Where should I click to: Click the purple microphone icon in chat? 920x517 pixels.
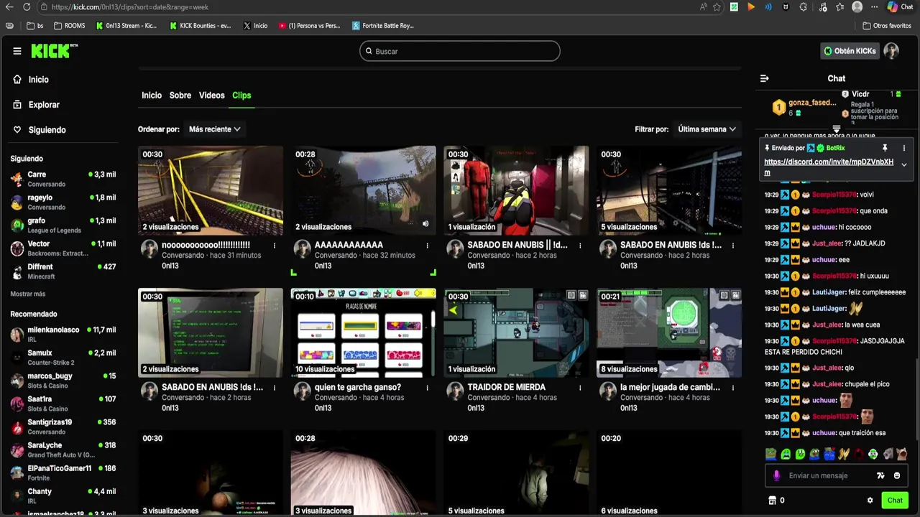776,475
